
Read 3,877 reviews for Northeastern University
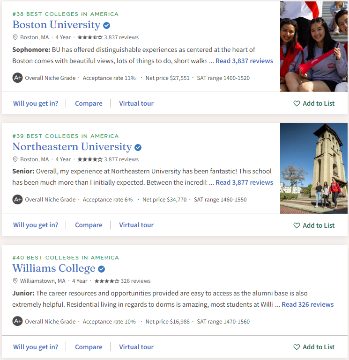[244, 182]
